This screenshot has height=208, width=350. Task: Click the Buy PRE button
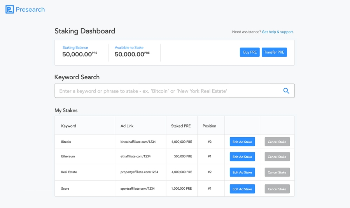click(250, 52)
